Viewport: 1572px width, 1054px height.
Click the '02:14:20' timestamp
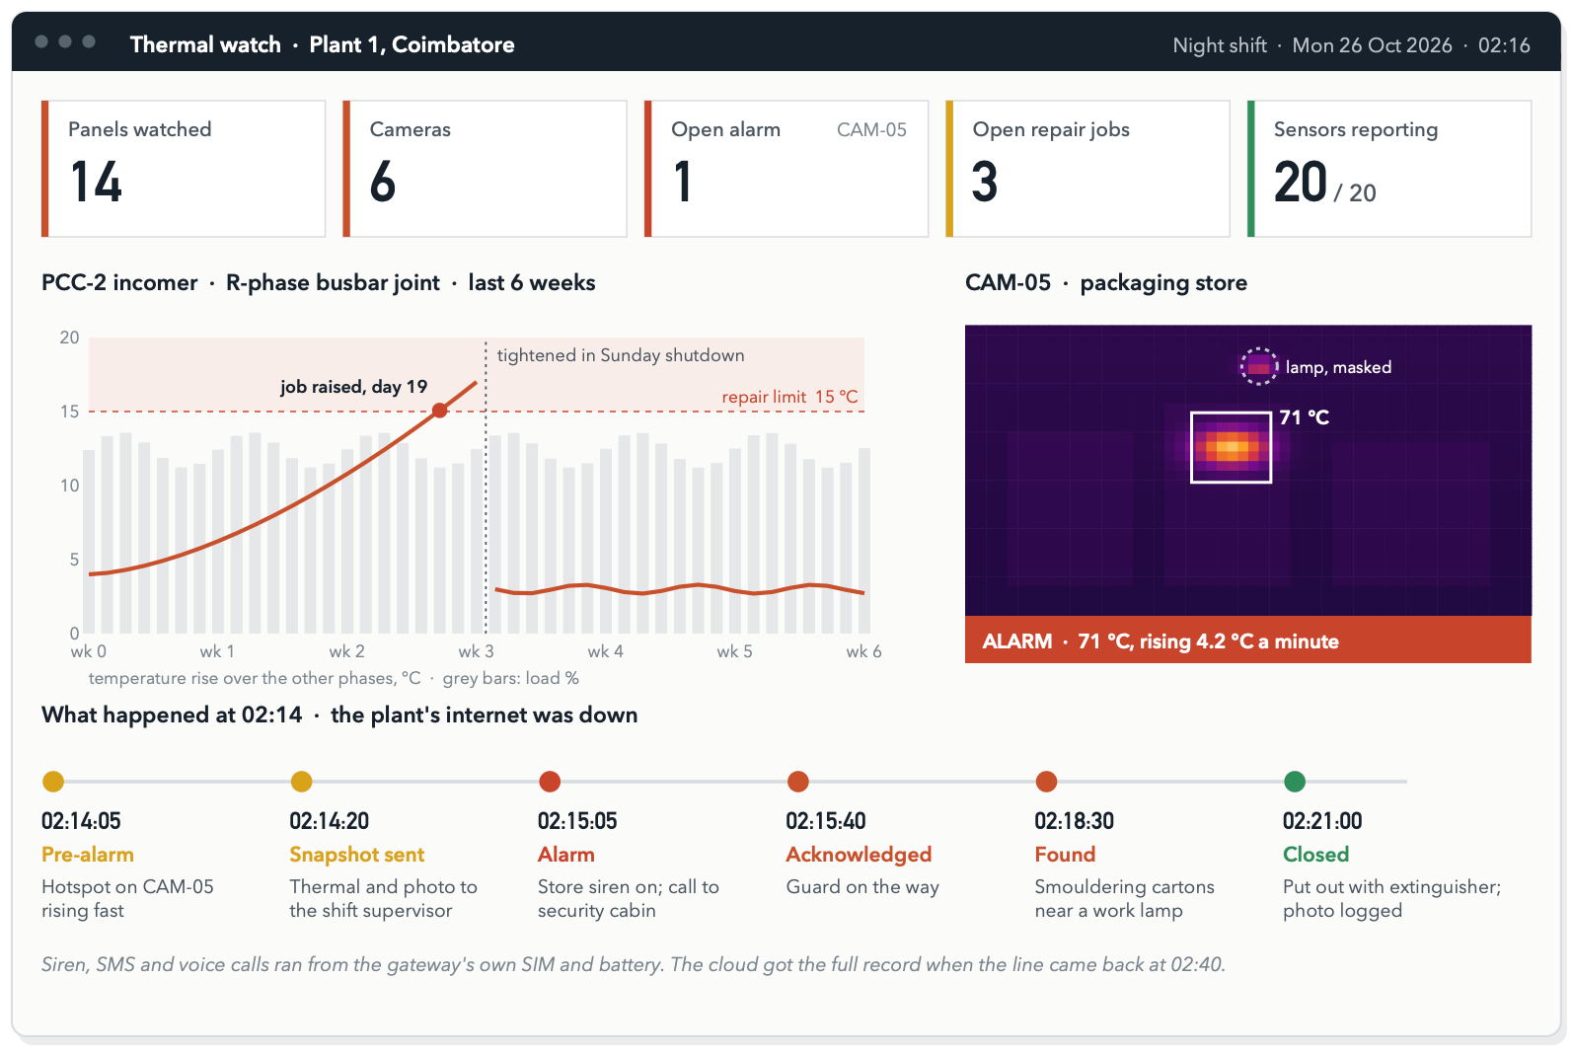pos(330,821)
